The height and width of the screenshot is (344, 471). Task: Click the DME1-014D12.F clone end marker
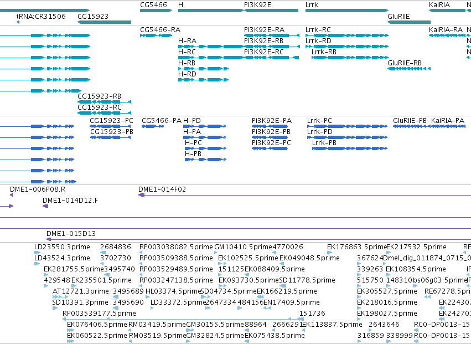click(x=45, y=206)
